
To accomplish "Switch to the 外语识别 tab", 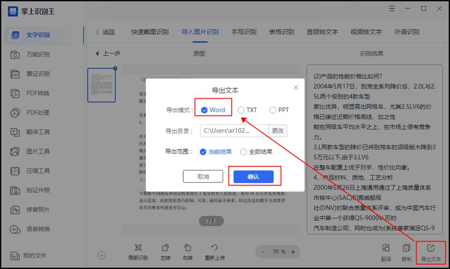I will pyautogui.click(x=408, y=32).
